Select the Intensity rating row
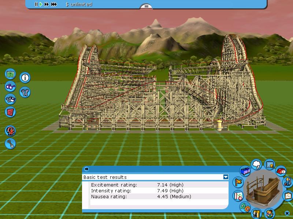The height and width of the screenshot is (219, 293). (x=159, y=191)
